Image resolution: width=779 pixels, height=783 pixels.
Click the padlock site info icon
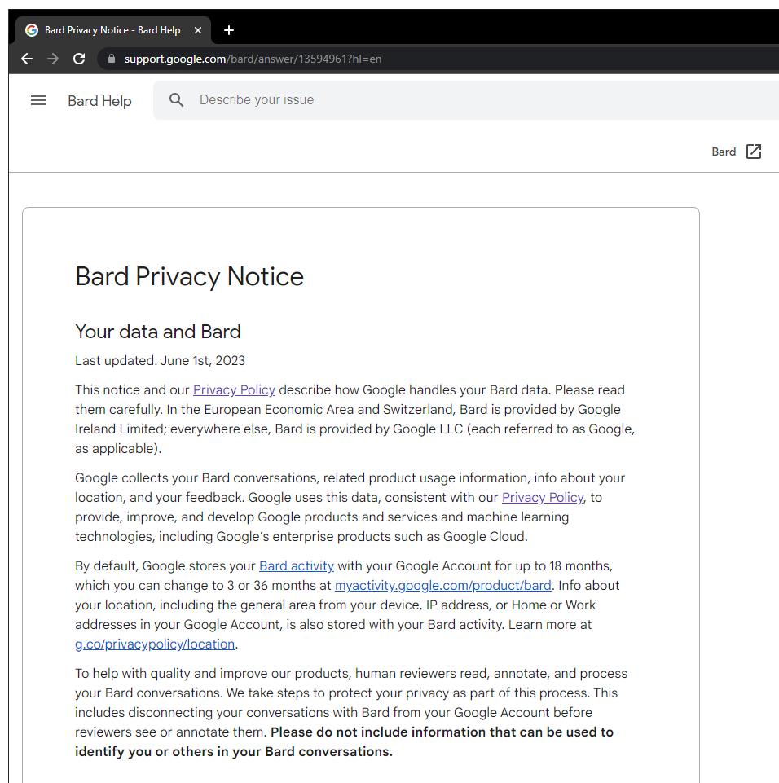[x=112, y=59]
